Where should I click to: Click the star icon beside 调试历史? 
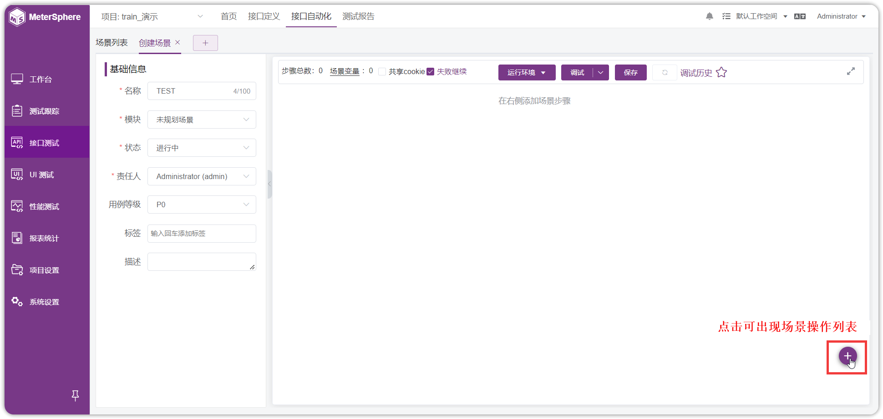point(721,72)
